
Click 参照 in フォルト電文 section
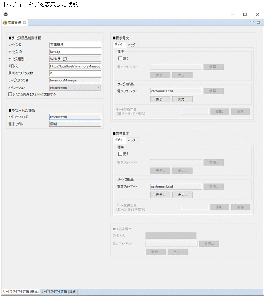tap(209, 244)
